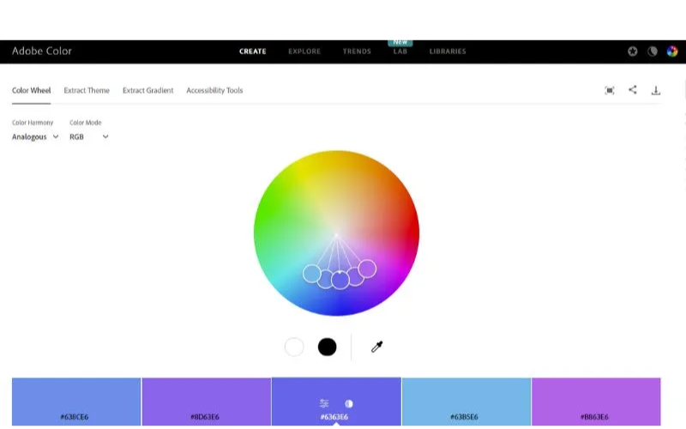Screen dimensions: 686x429
Task: Open color sliders icon on #6363E6 swatch
Action: click(324, 403)
